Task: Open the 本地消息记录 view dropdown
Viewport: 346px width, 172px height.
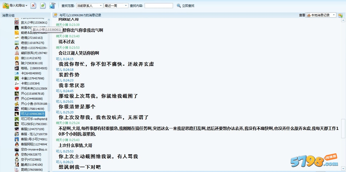Action: coord(321,15)
